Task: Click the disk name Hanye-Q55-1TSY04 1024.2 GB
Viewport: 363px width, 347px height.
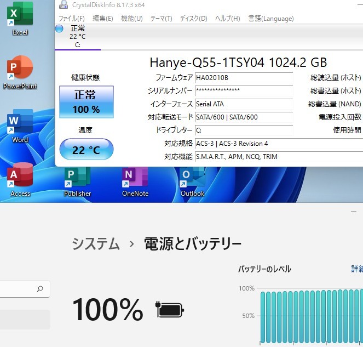Action: [238, 62]
